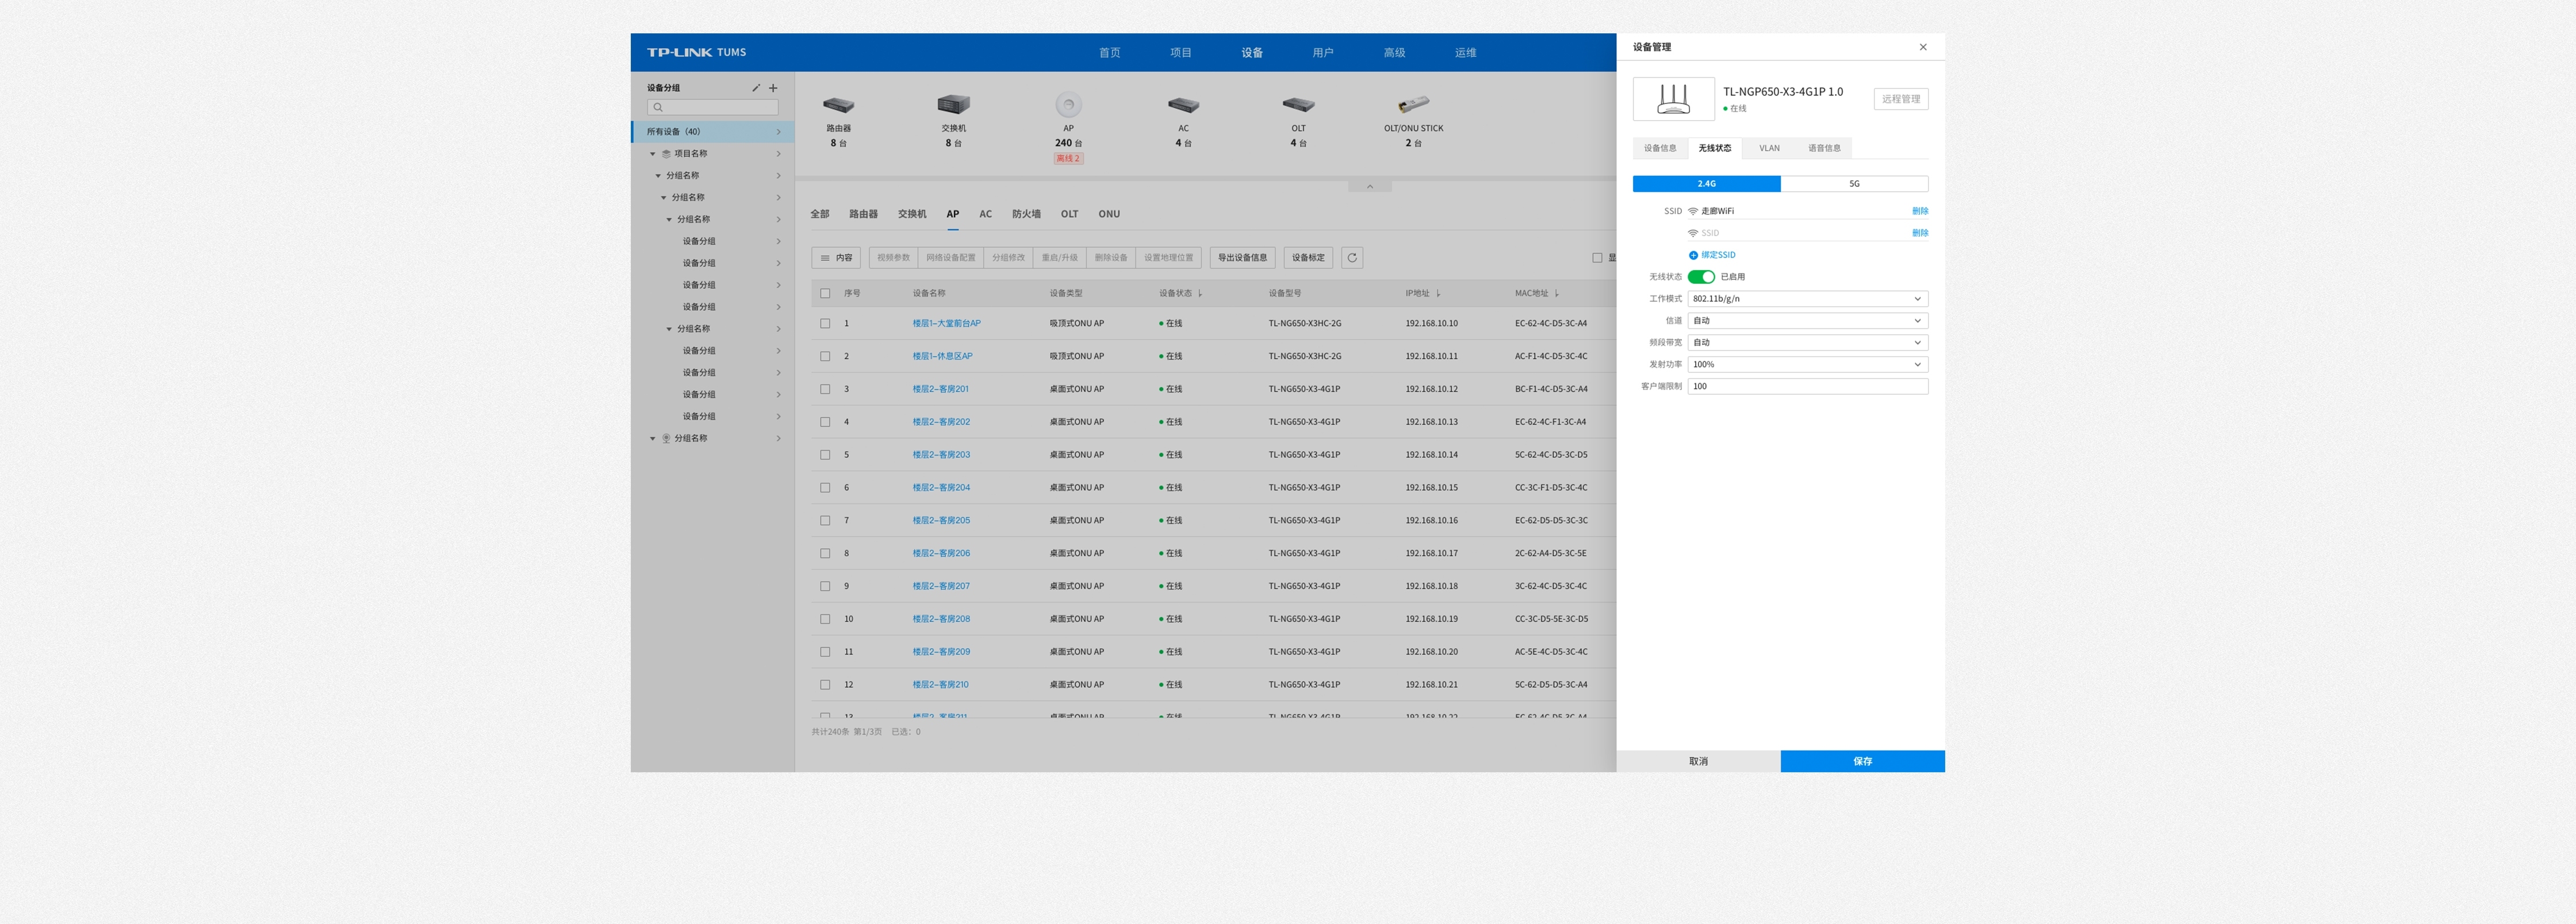Click the 楼层1-大堂前台AP device link
This screenshot has width=2576, height=924.
(x=946, y=324)
